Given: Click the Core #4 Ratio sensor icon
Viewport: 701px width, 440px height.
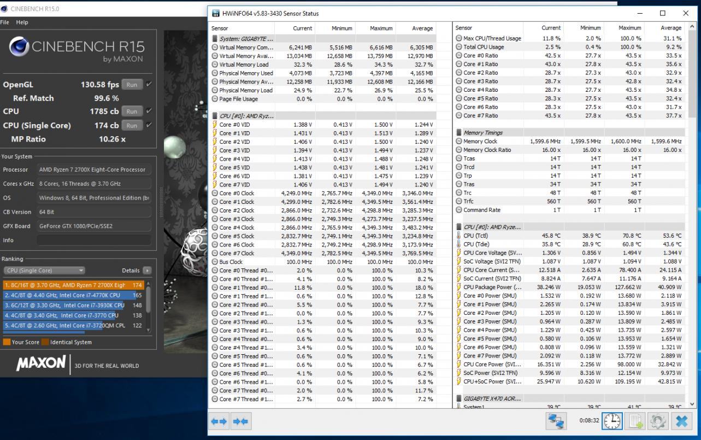Looking at the screenshot, I should (458, 90).
